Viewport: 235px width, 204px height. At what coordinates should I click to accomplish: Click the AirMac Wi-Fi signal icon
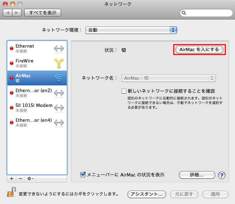[59, 78]
